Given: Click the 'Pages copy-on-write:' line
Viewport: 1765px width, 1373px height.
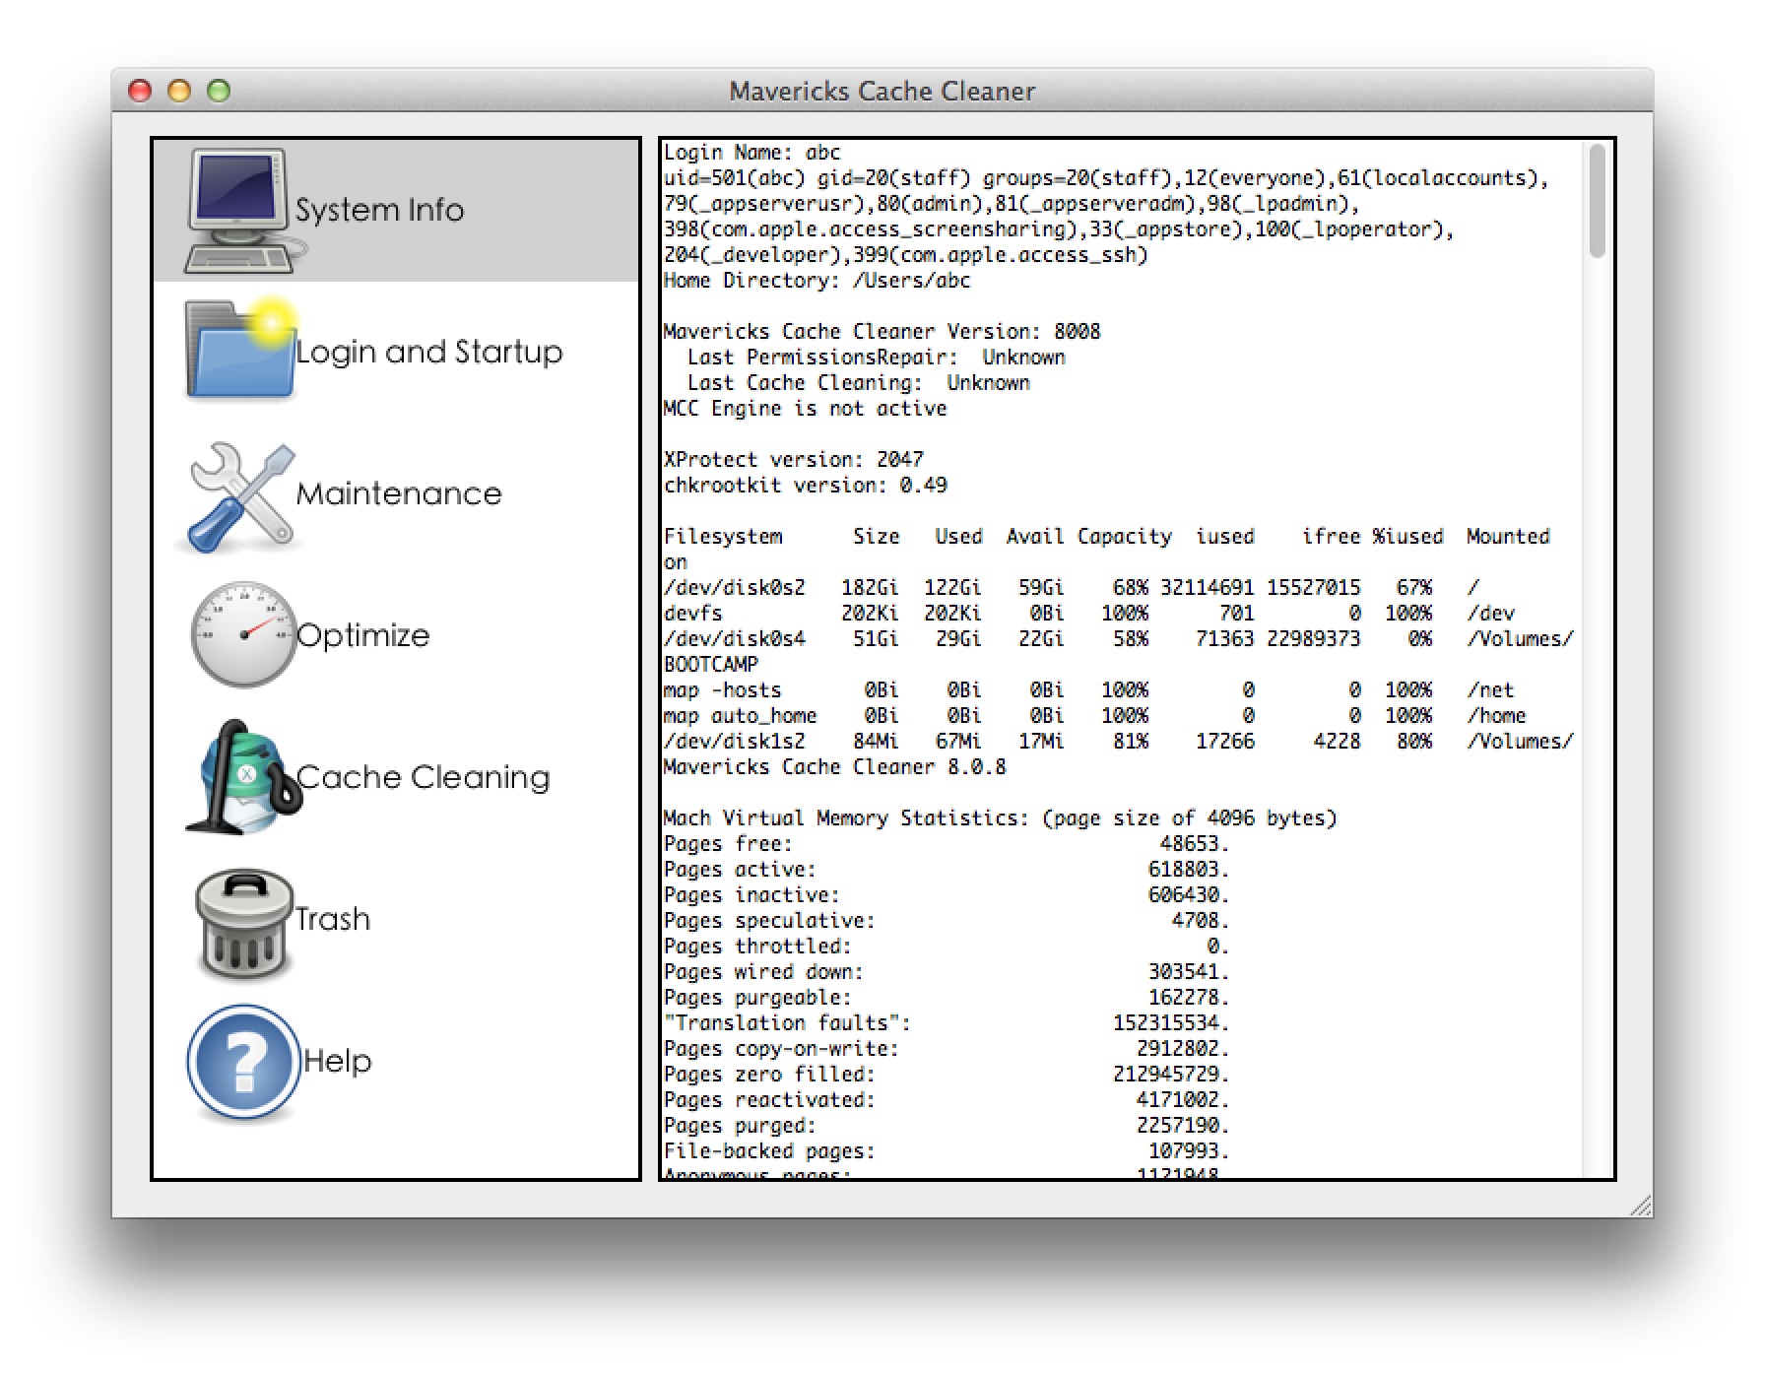Looking at the screenshot, I should 947,1049.
